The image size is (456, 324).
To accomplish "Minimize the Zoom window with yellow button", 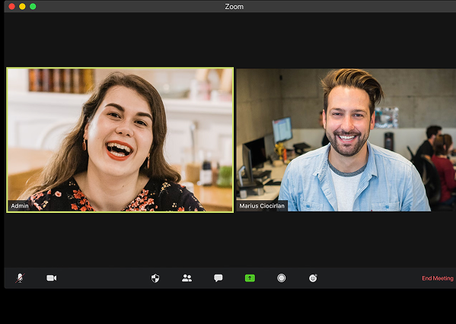I will click(x=22, y=6).
